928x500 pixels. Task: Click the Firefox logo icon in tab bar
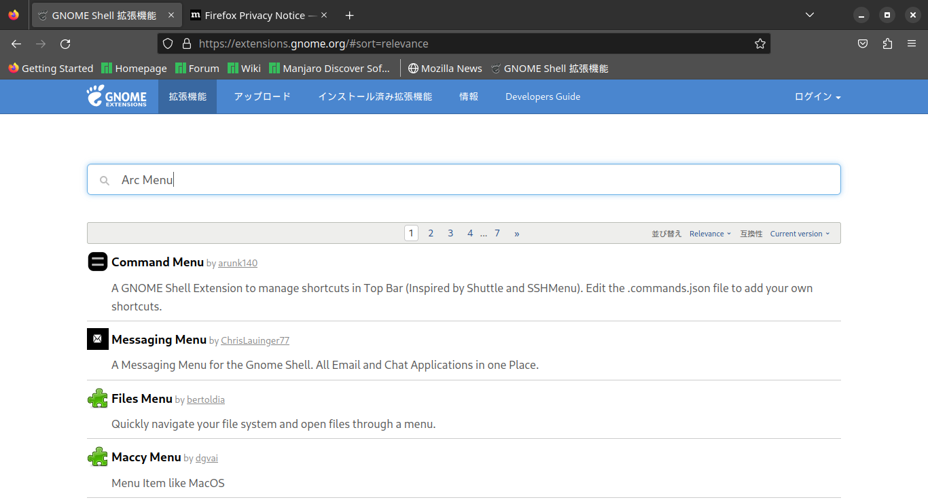coord(14,15)
